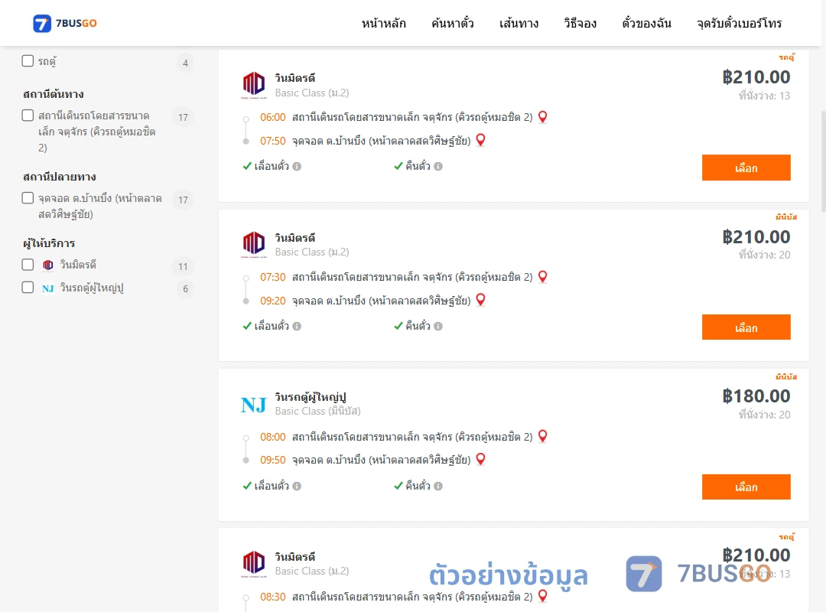Select the 08:00 NJ trip with เลือก button
This screenshot has height=612, width=826.
746,487
